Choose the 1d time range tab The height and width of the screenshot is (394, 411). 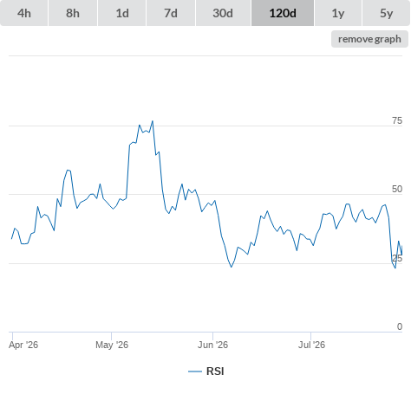(122, 13)
